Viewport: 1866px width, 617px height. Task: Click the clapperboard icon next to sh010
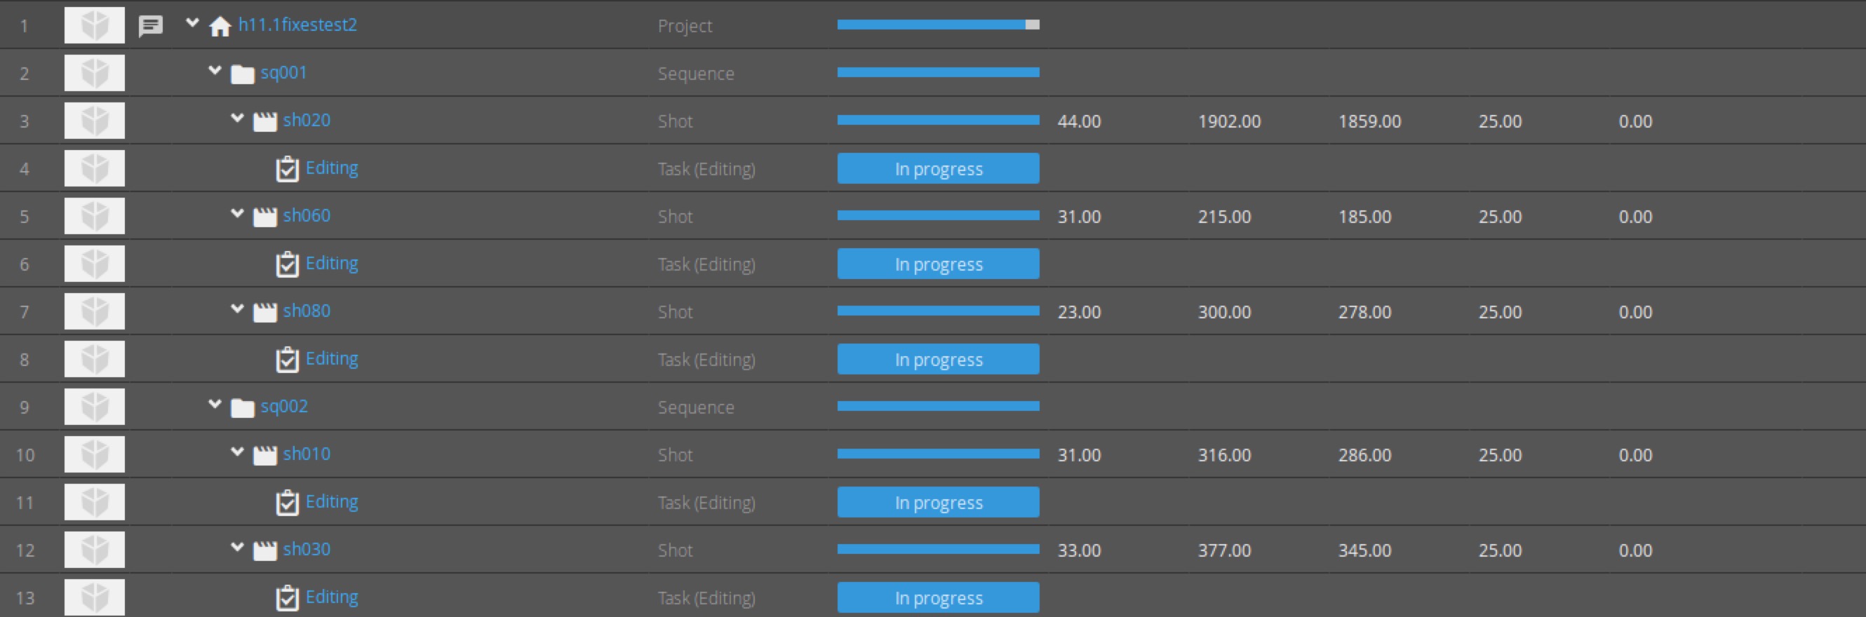(264, 455)
